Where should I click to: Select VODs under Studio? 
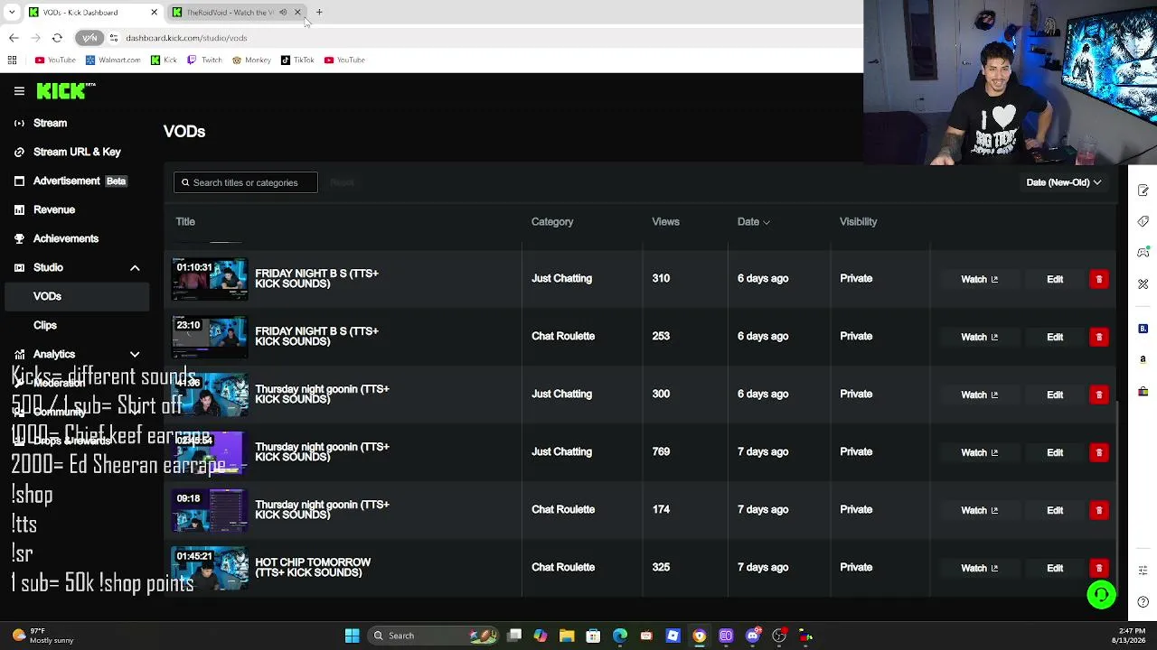(77, 296)
